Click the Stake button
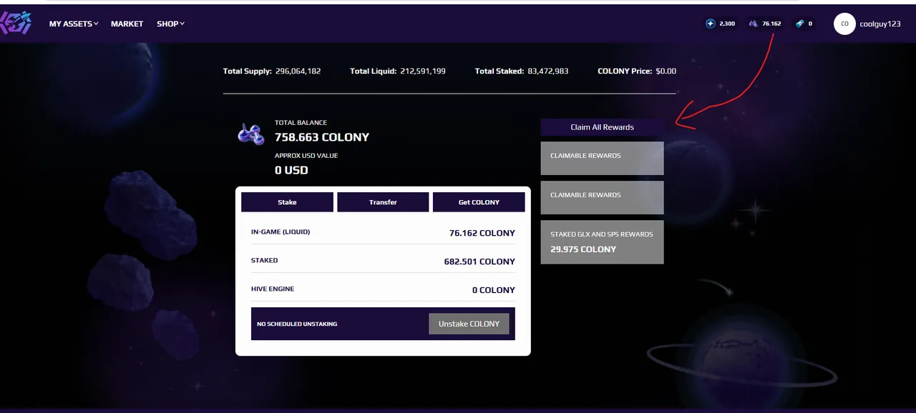Image resolution: width=916 pixels, height=413 pixels. pyautogui.click(x=287, y=202)
